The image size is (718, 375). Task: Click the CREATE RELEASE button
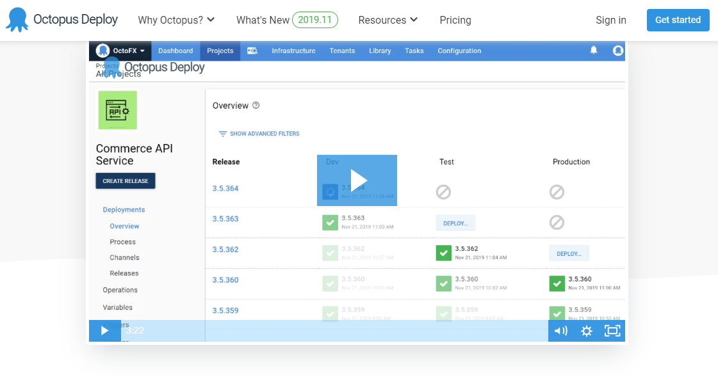(126, 181)
